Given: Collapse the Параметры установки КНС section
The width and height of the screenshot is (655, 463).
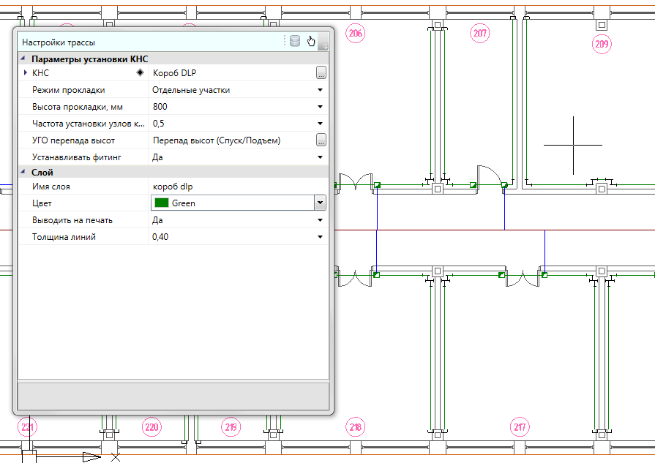Looking at the screenshot, I should point(23,59).
